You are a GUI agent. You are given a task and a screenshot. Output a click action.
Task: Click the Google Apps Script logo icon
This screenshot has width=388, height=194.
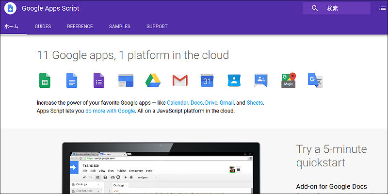point(10,8)
